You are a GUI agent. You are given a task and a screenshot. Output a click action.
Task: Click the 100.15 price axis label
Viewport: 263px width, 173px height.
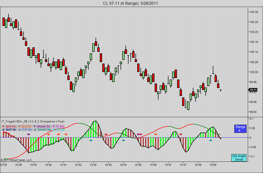[254, 42]
